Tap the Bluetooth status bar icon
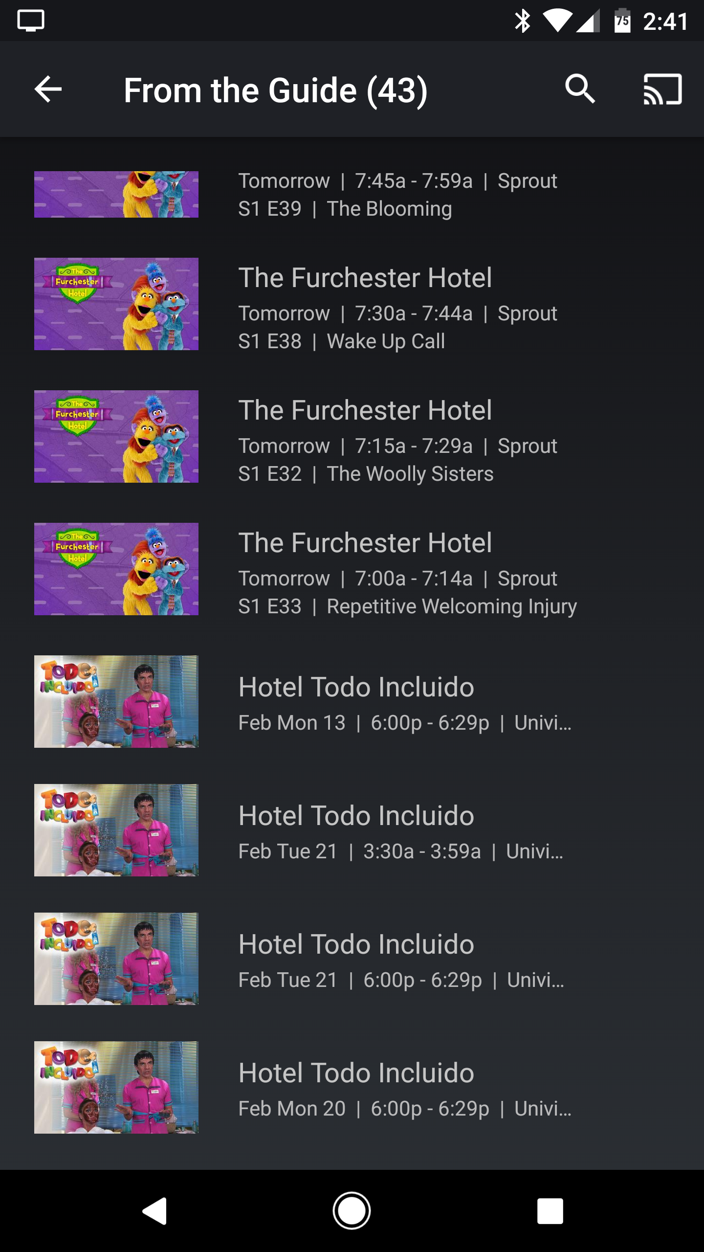This screenshot has height=1252, width=704. (523, 21)
